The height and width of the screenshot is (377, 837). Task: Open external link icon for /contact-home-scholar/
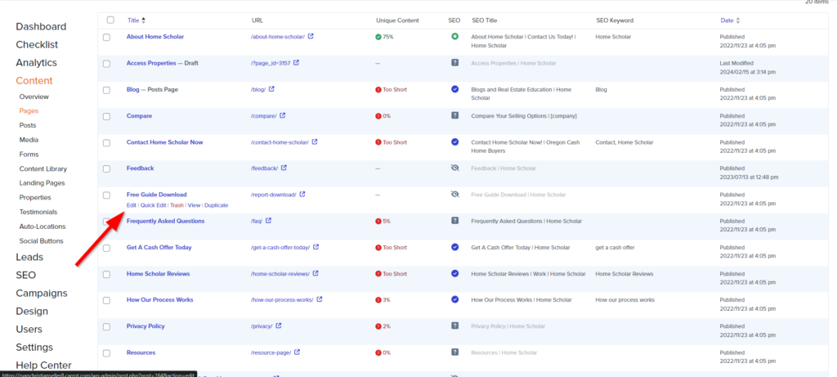315,142
